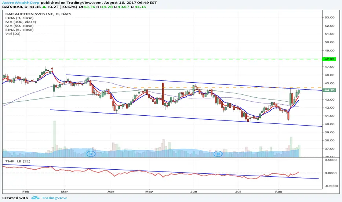Viewport: 342px width, 202px height.
Task: Click the 0.0000 indicator axis label
Action: coord(331,173)
